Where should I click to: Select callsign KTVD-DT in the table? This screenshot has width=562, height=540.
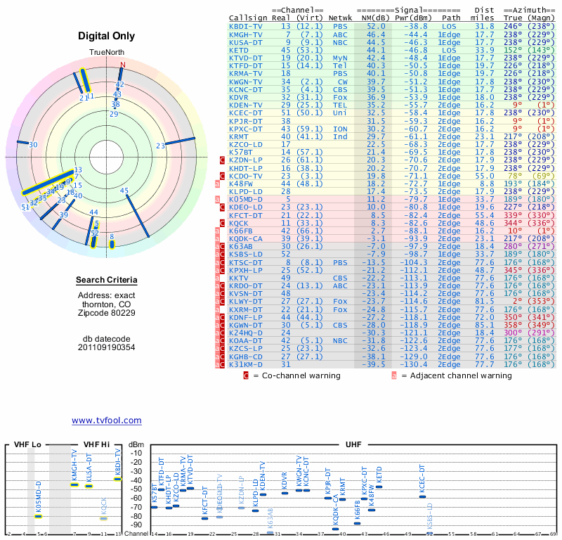pos(245,58)
